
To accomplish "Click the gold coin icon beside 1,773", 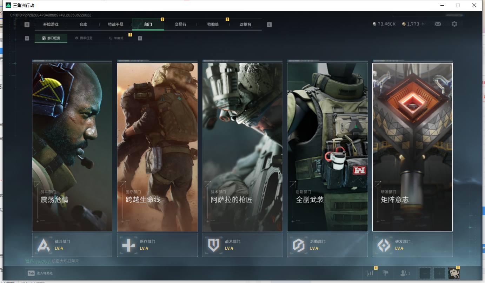I will click(x=404, y=24).
